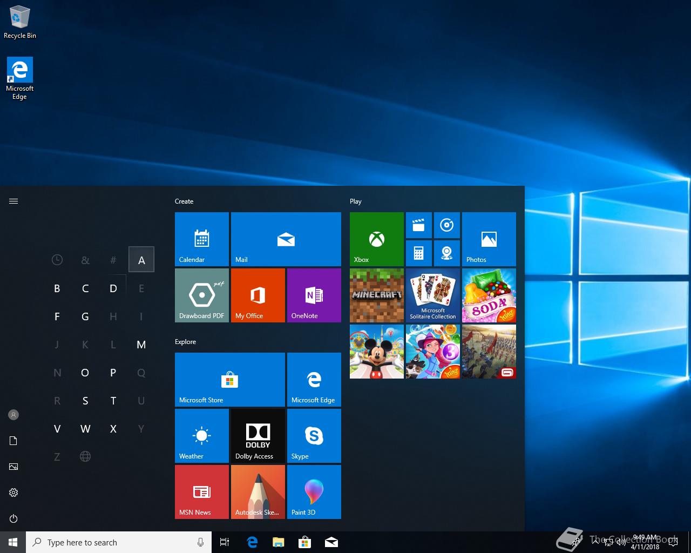Open the MSN News tile
The height and width of the screenshot is (553, 691).
(x=202, y=492)
